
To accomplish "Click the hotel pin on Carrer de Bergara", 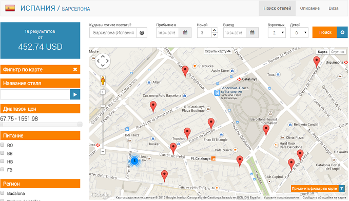I will pyautogui.click(x=211, y=124).
